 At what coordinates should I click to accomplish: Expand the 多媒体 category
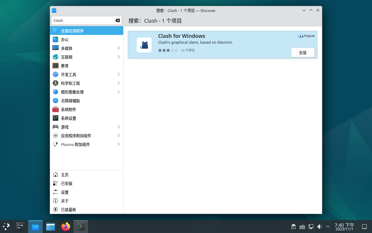click(x=119, y=48)
